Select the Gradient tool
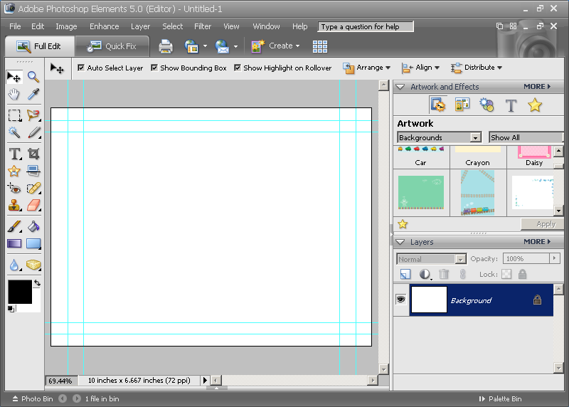569x407 pixels. click(x=14, y=243)
